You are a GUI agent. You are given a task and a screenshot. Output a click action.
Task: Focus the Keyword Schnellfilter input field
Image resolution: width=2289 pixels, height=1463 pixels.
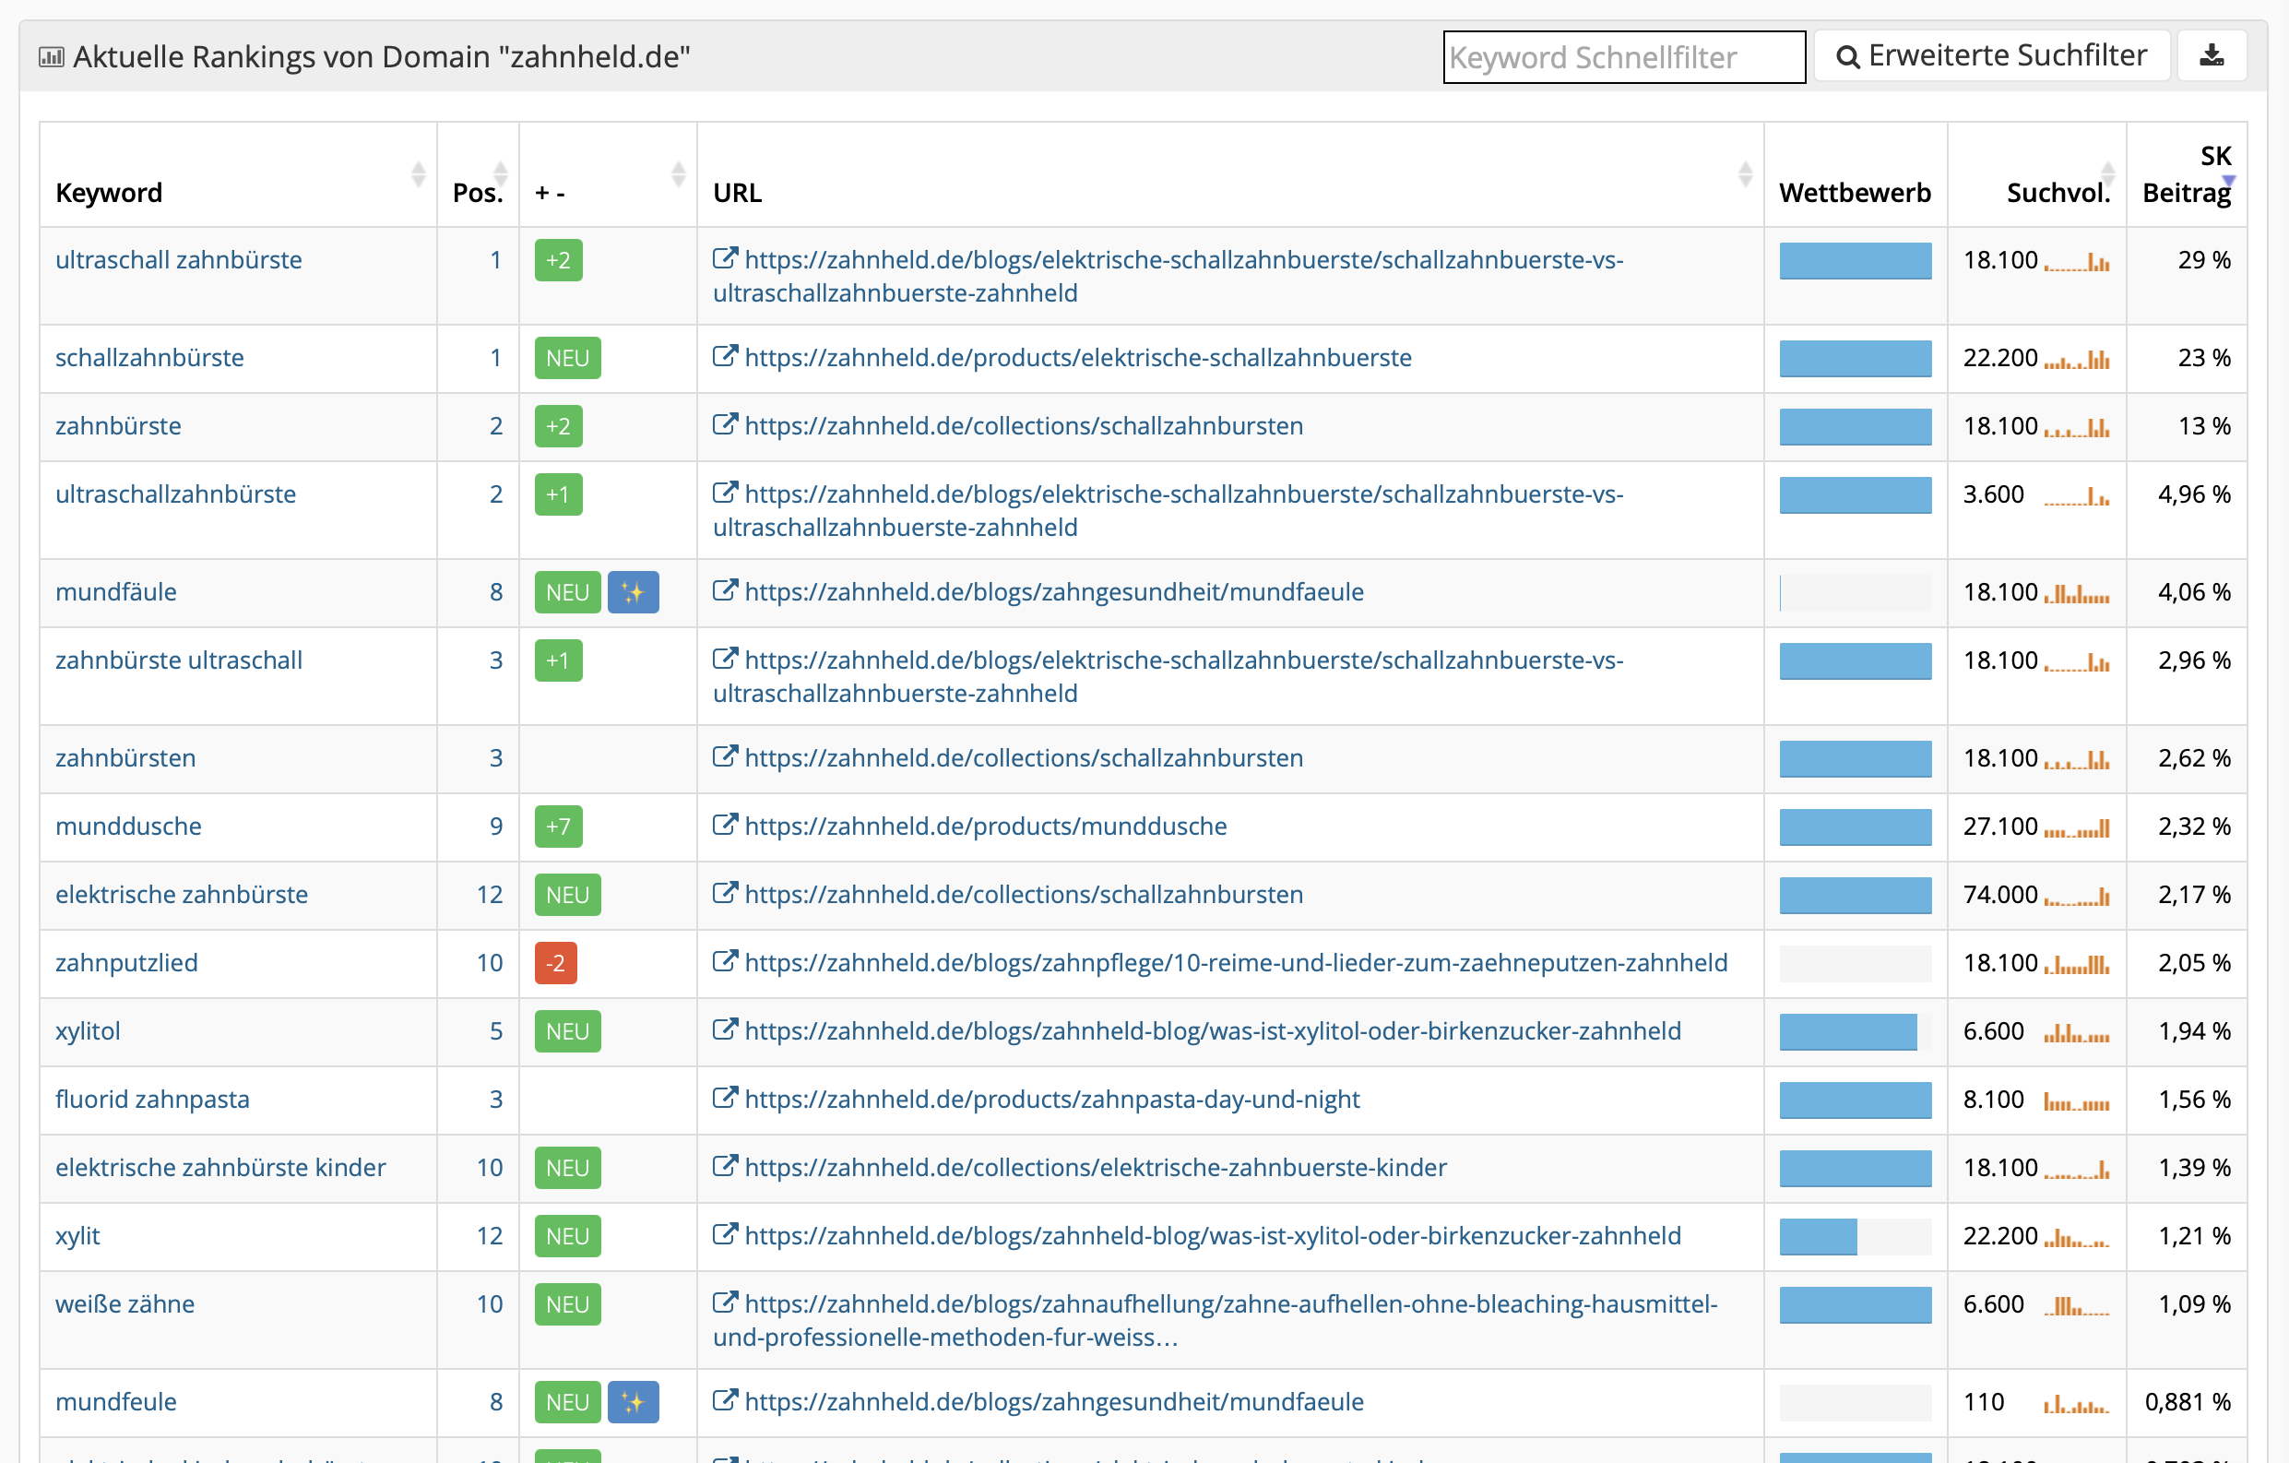pos(1623,57)
